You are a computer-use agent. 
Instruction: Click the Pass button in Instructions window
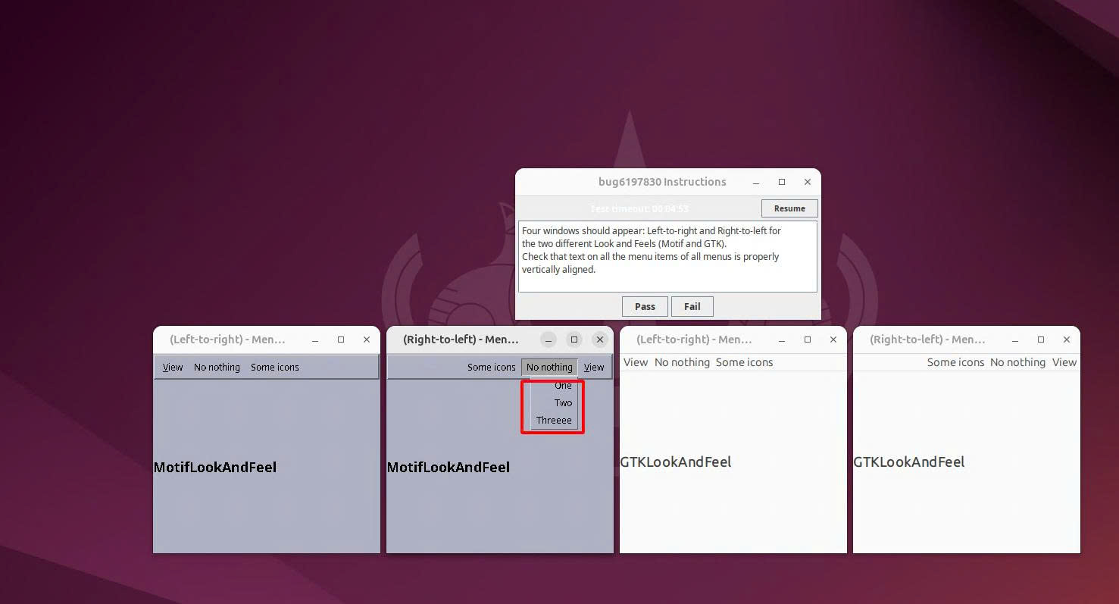[645, 306]
